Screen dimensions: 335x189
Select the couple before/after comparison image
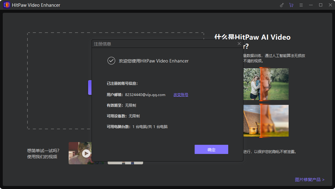pyautogui.click(x=266, y=84)
